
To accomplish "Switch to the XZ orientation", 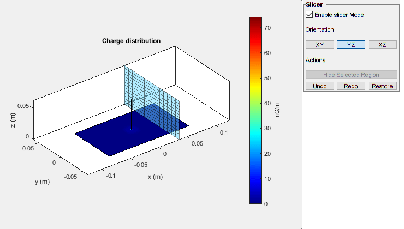I will [382, 45].
